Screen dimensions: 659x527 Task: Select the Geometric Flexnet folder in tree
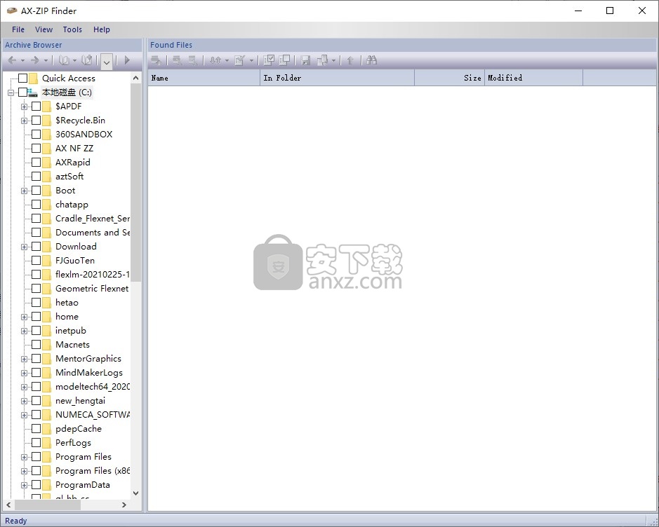[92, 289]
